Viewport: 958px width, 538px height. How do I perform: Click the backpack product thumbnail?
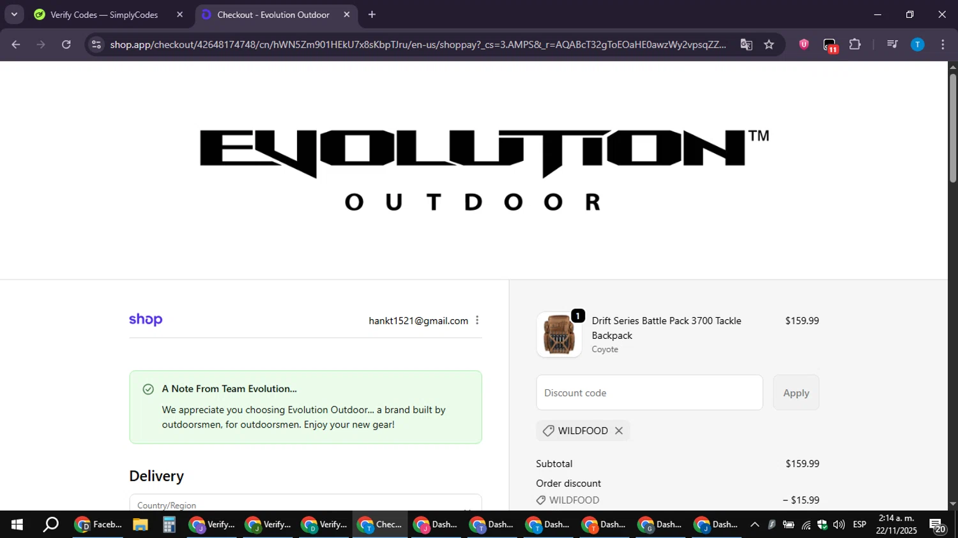(559, 334)
